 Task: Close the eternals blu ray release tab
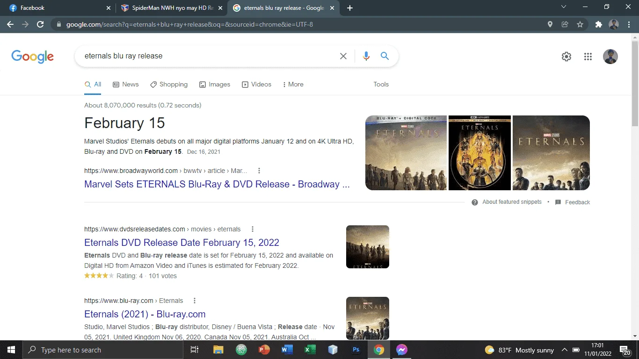(332, 8)
